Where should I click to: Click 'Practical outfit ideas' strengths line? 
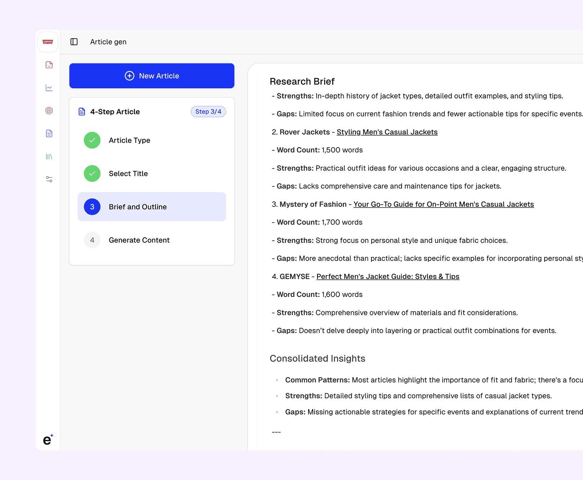(419, 168)
